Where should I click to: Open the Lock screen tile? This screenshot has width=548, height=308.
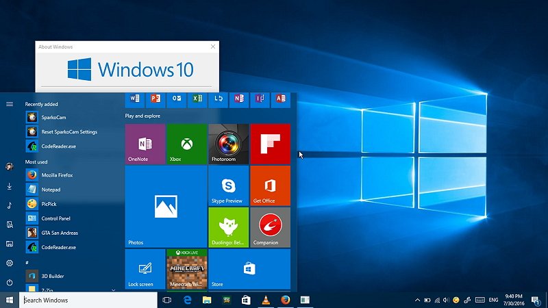145,269
